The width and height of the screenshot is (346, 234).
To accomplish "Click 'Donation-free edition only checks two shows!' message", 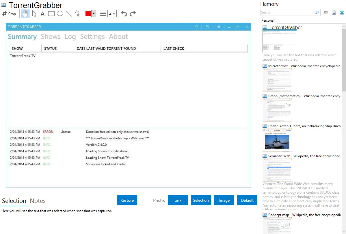I will click(117, 132).
